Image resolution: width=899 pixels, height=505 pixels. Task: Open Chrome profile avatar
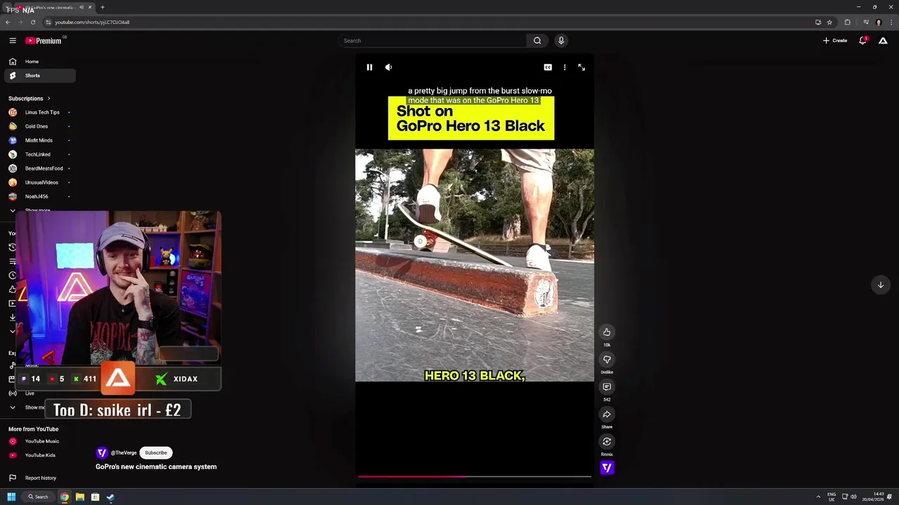tap(878, 22)
